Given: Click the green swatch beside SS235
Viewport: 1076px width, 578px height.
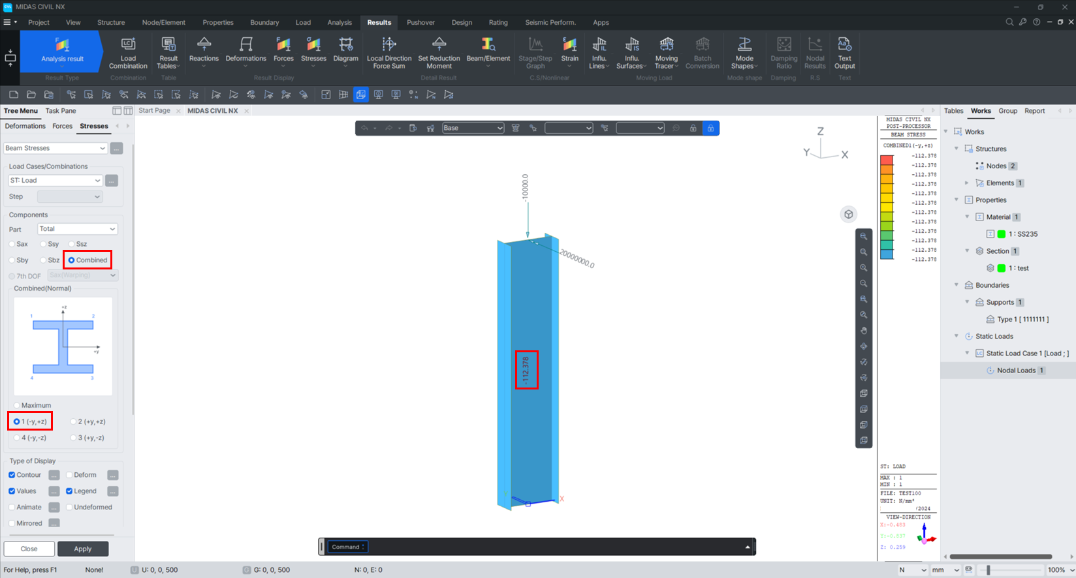Looking at the screenshot, I should click(x=1001, y=234).
